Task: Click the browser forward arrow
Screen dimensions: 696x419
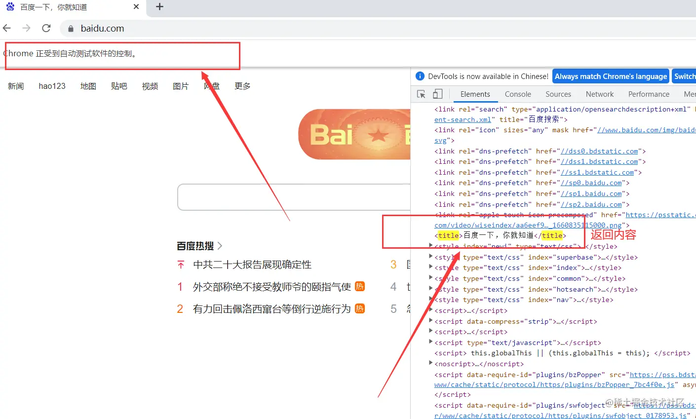Action: coord(27,28)
